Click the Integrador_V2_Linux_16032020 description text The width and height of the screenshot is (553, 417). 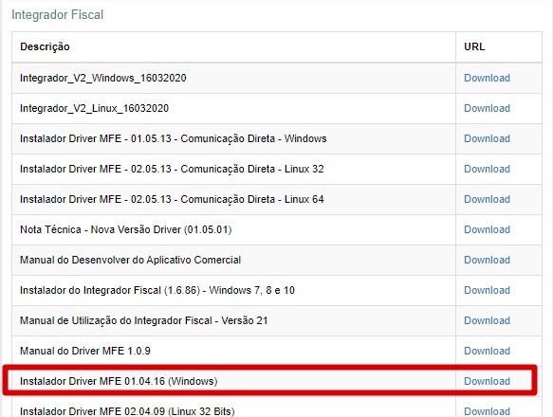tap(94, 108)
